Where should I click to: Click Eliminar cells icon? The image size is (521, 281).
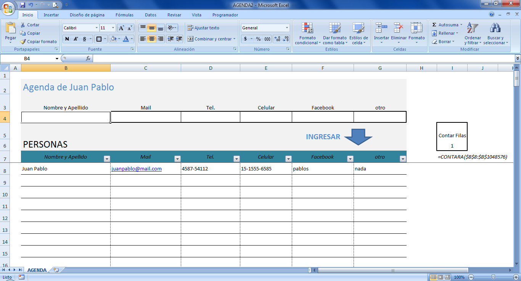tap(399, 28)
